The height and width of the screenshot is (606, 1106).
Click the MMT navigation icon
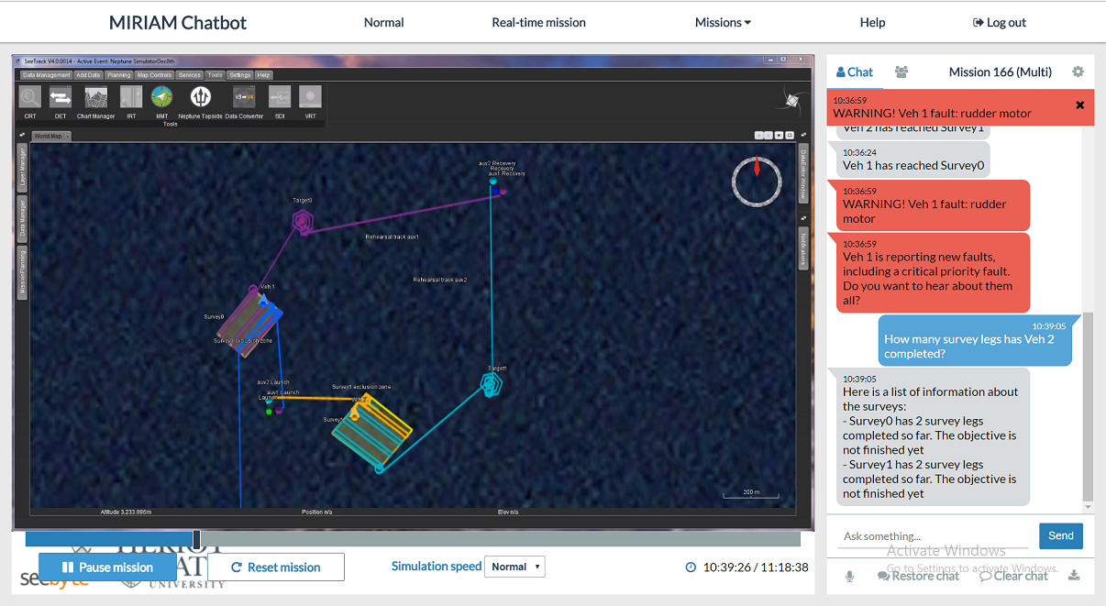tap(161, 98)
